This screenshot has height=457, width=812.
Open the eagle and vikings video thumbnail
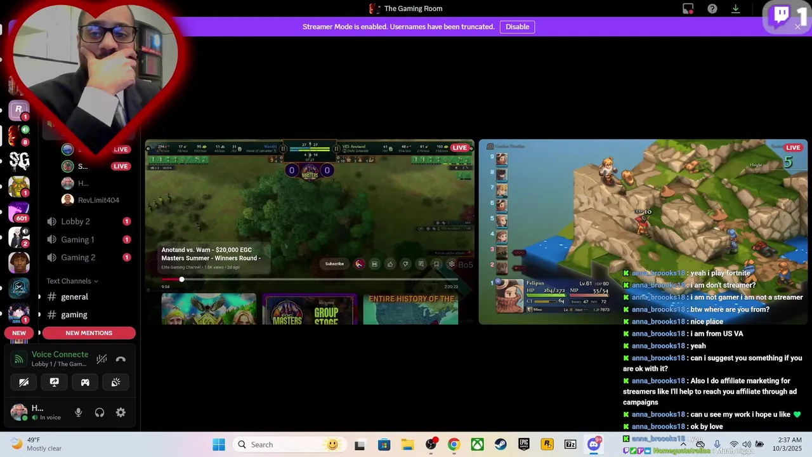(x=209, y=309)
